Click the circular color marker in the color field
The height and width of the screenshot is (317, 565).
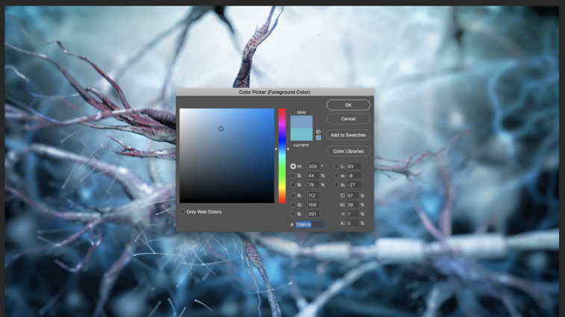(x=221, y=128)
